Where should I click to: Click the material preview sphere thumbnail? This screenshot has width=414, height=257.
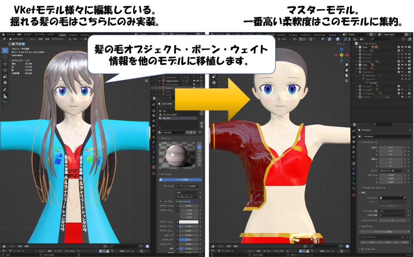pyautogui.click(x=177, y=155)
